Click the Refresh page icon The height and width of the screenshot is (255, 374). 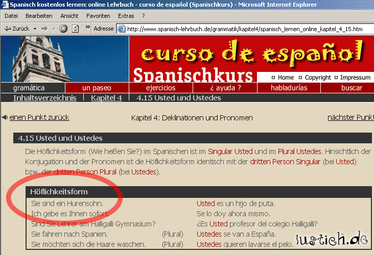[x=76, y=29]
